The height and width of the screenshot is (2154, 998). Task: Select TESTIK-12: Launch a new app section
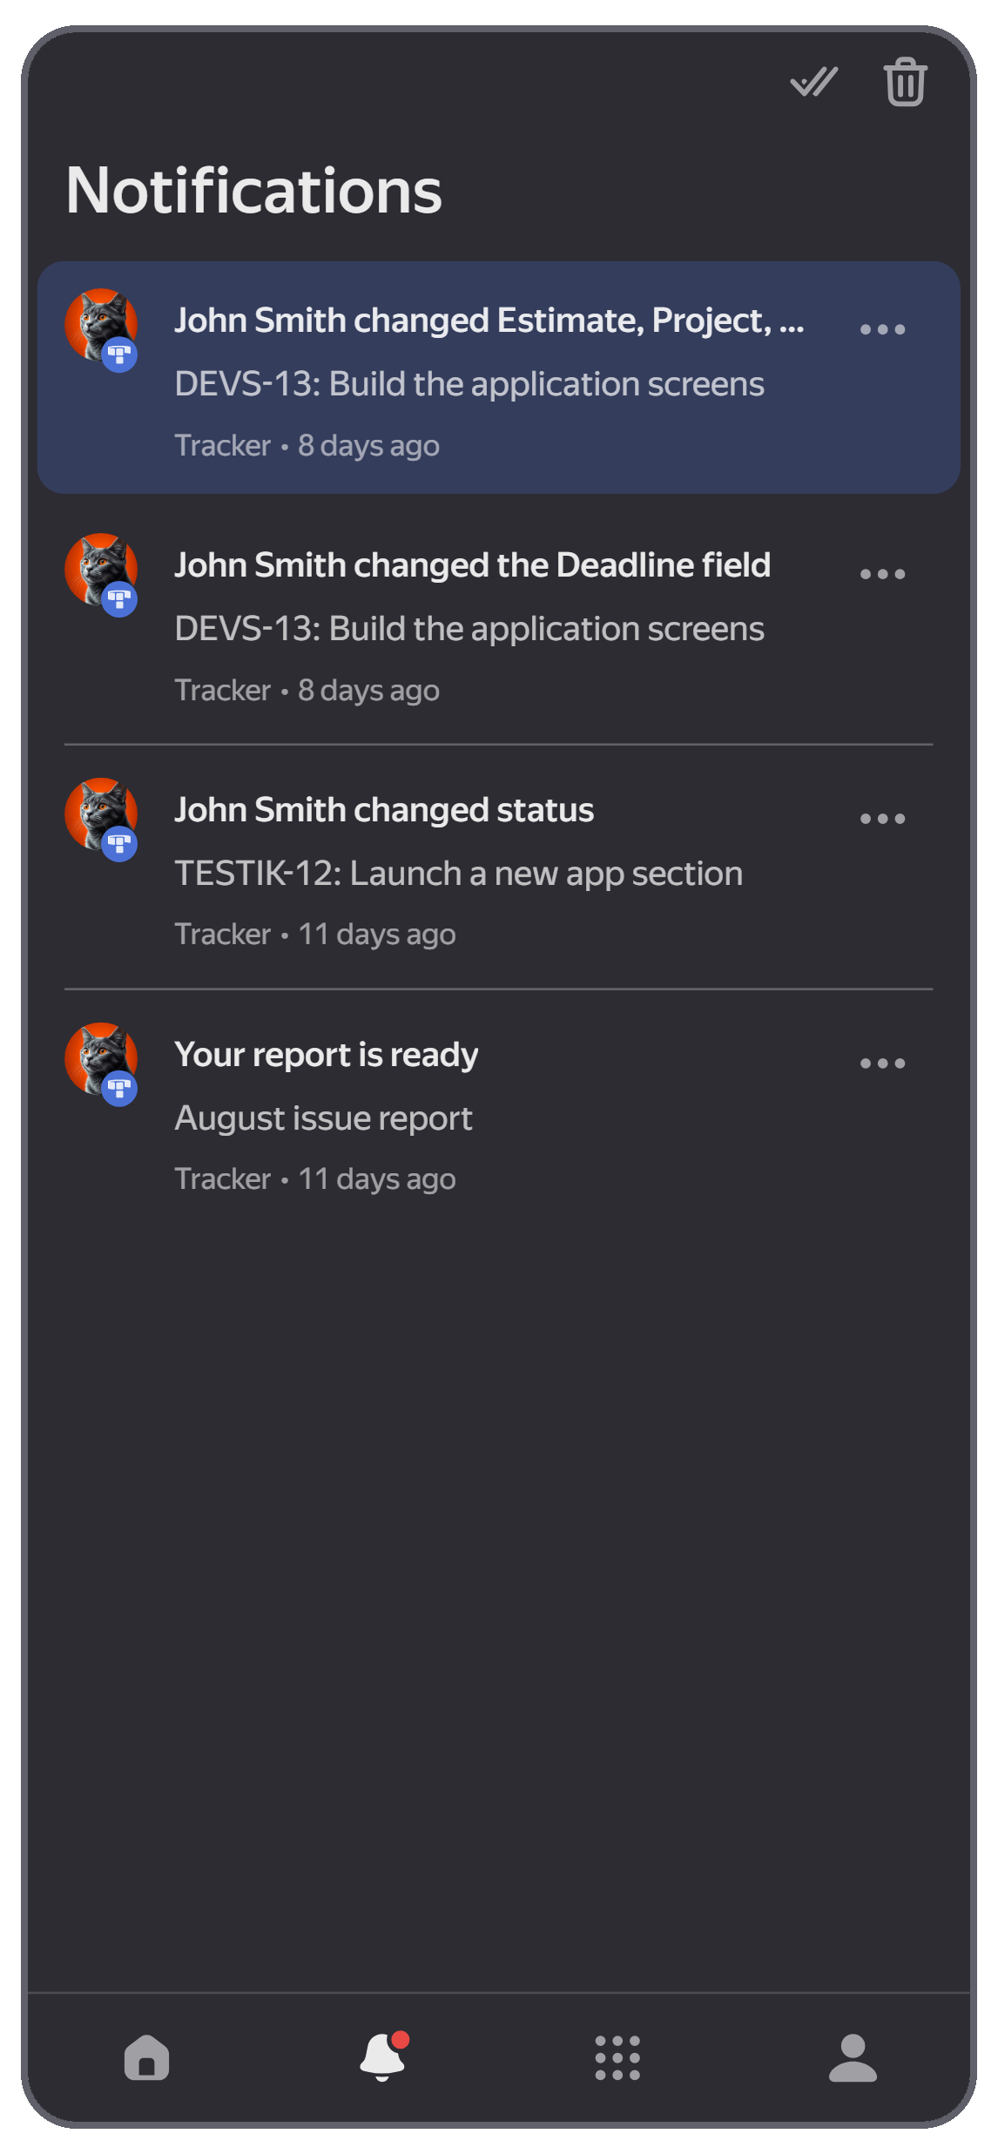pyautogui.click(x=458, y=874)
